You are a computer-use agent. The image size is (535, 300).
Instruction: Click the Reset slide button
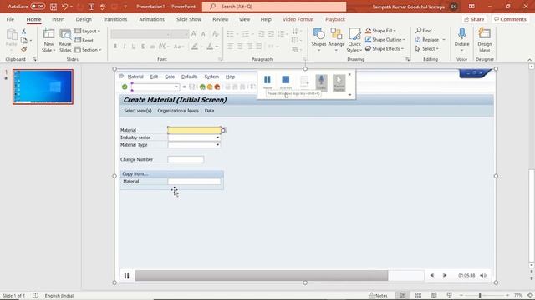tap(84, 41)
